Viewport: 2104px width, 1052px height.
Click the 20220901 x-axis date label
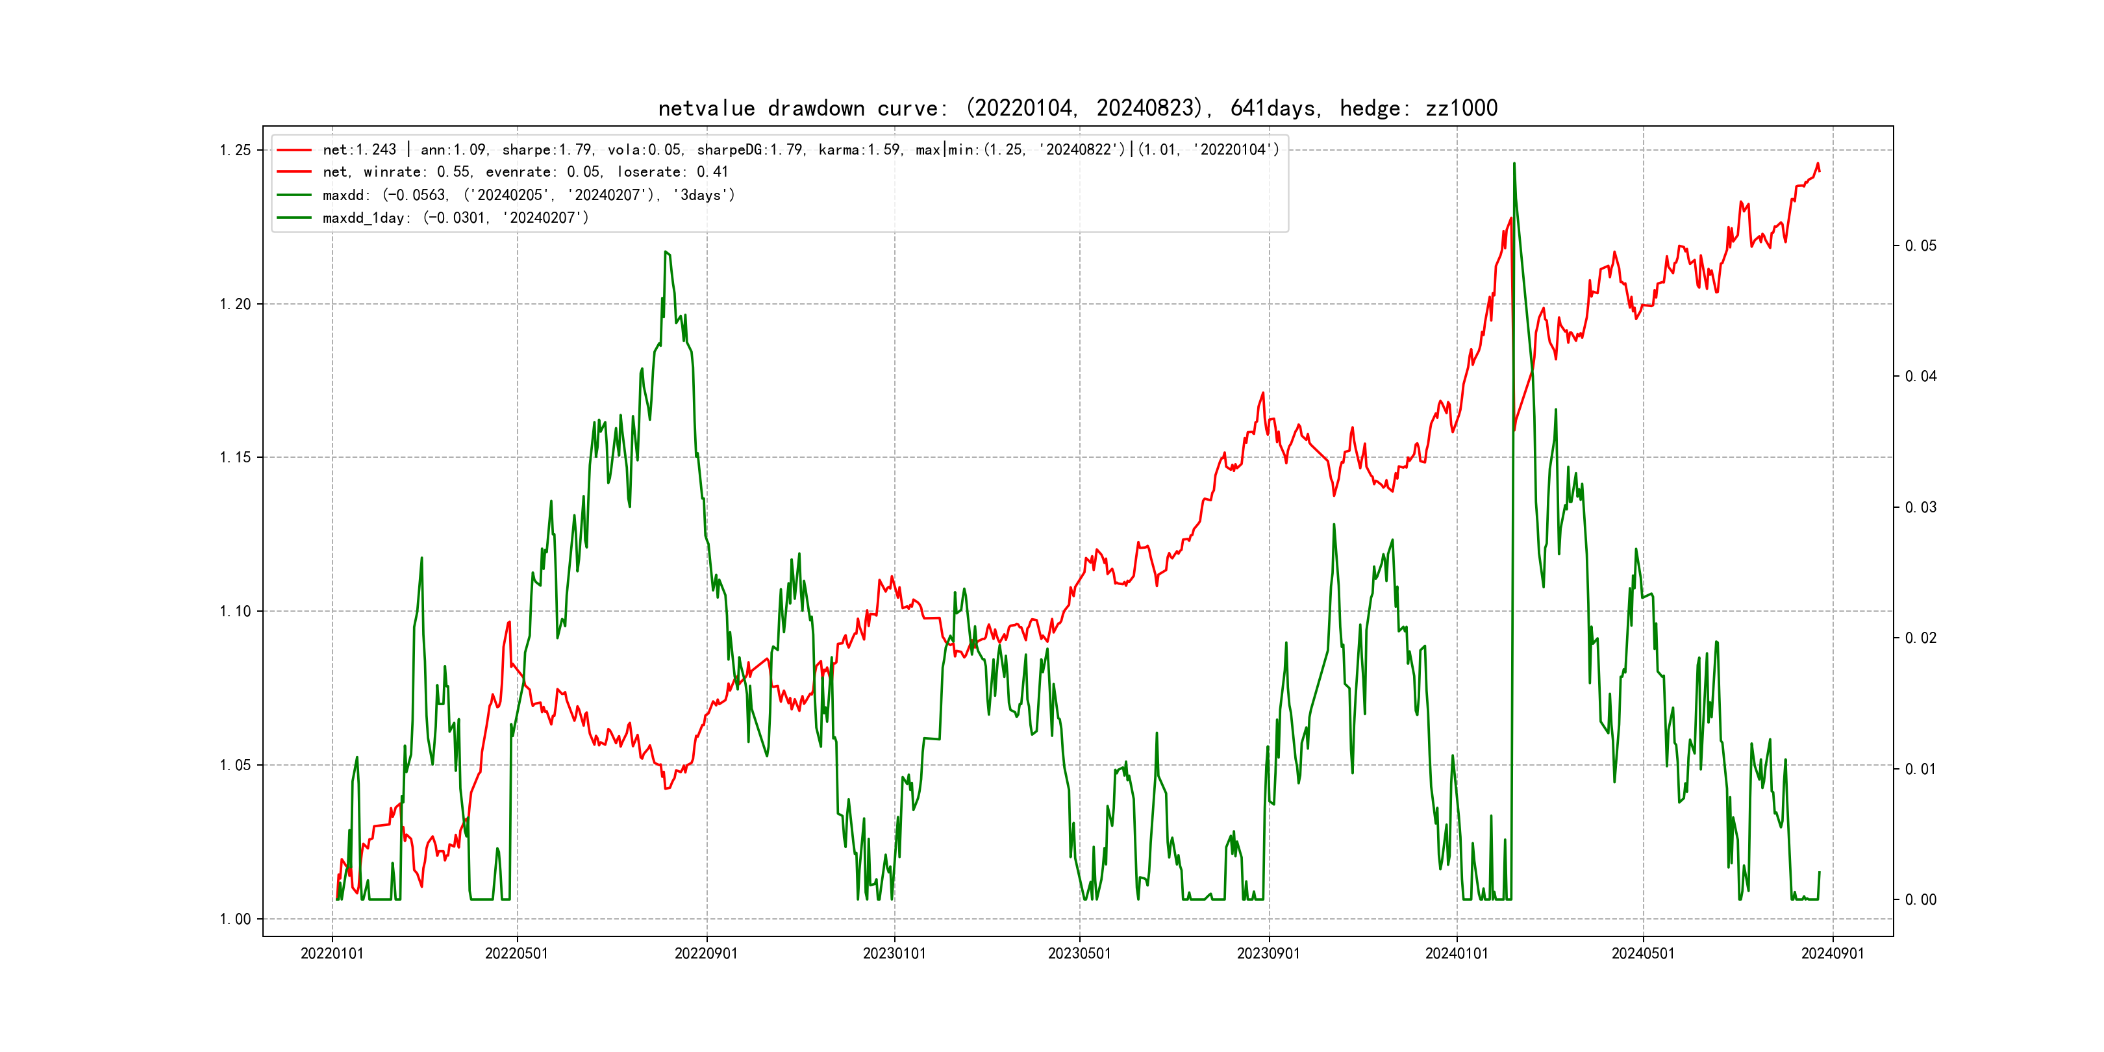pos(706,954)
